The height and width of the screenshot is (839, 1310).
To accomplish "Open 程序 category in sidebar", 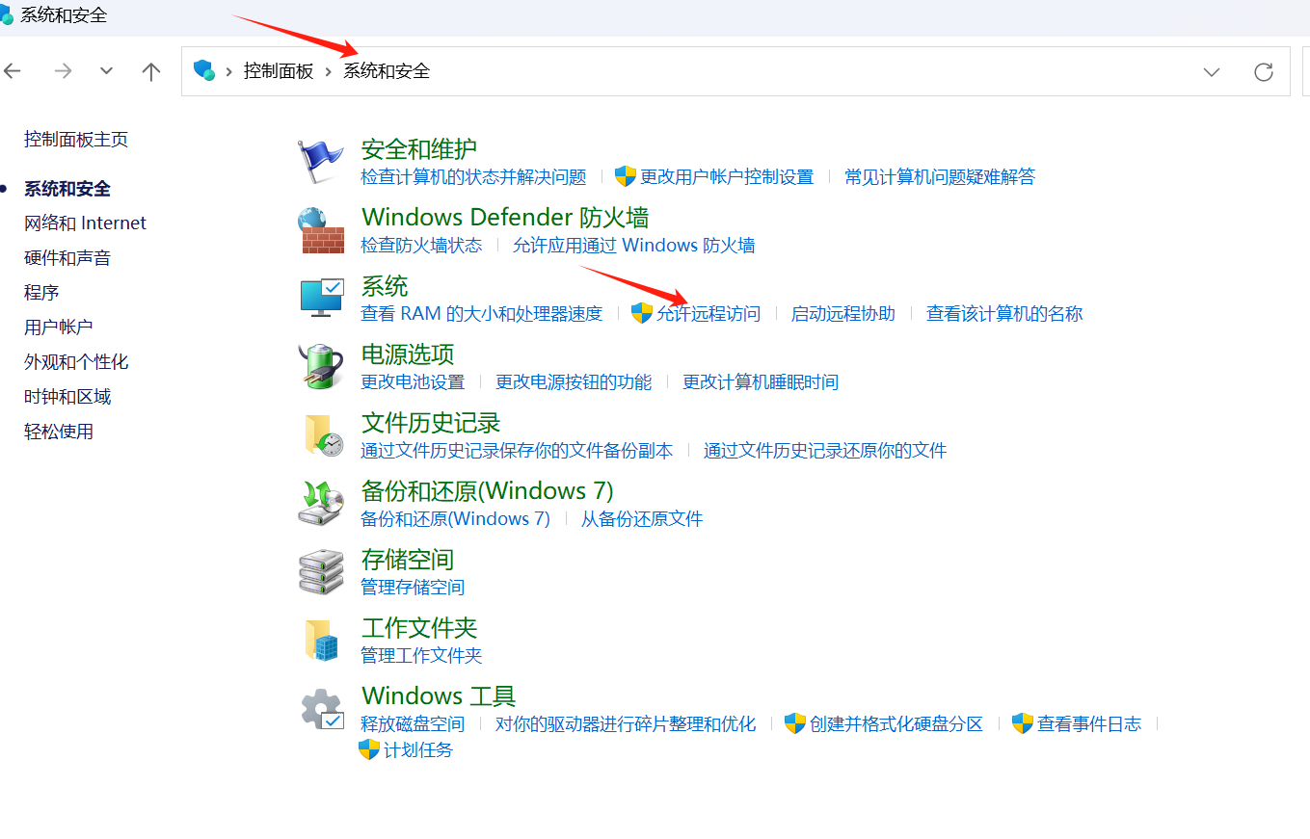I will pos(41,293).
